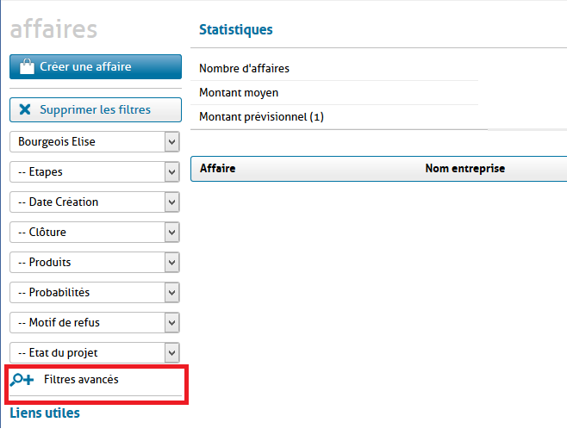Image resolution: width=567 pixels, height=441 pixels.
Task: Open the Date Création filter dropdown
Action: click(x=95, y=202)
